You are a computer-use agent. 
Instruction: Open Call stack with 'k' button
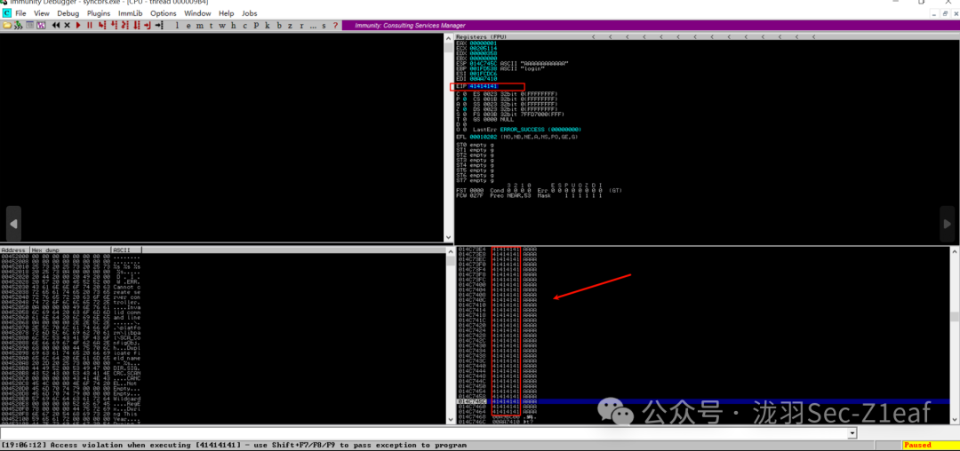tap(267, 25)
